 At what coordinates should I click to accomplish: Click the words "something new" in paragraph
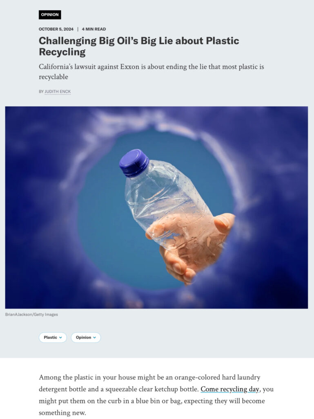(x=62, y=413)
